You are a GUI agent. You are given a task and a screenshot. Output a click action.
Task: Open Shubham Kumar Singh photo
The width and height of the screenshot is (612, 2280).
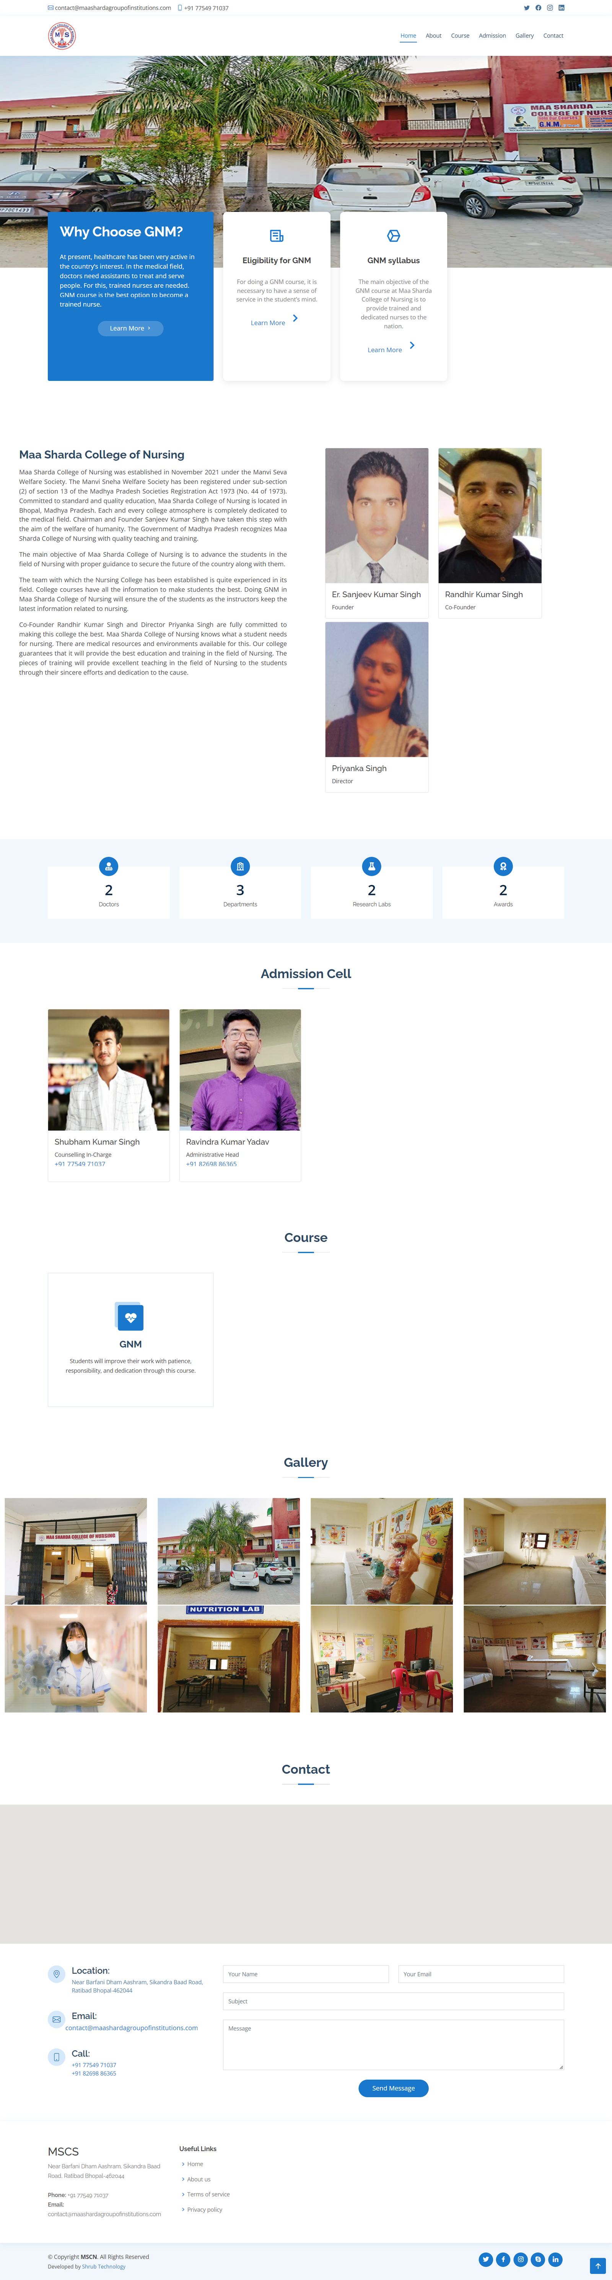tap(109, 1069)
